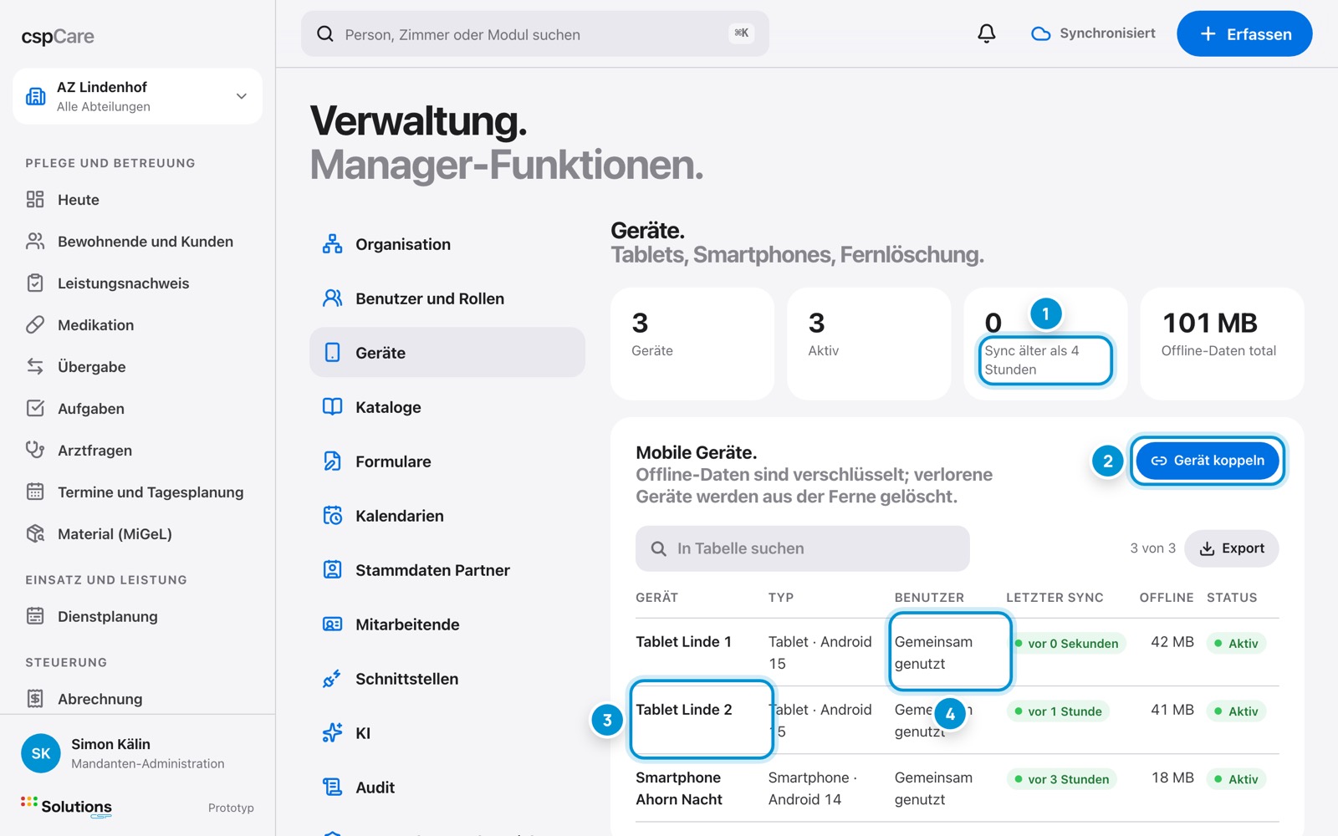Export the devices table
This screenshot has height=836, width=1338.
point(1232,548)
